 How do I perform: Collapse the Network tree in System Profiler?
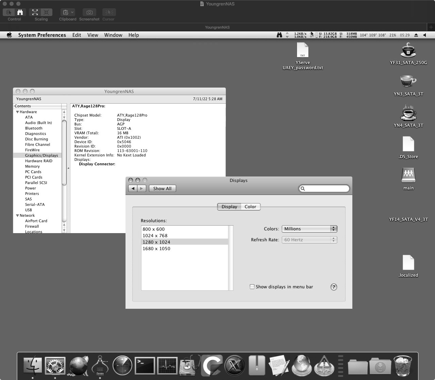point(17,215)
